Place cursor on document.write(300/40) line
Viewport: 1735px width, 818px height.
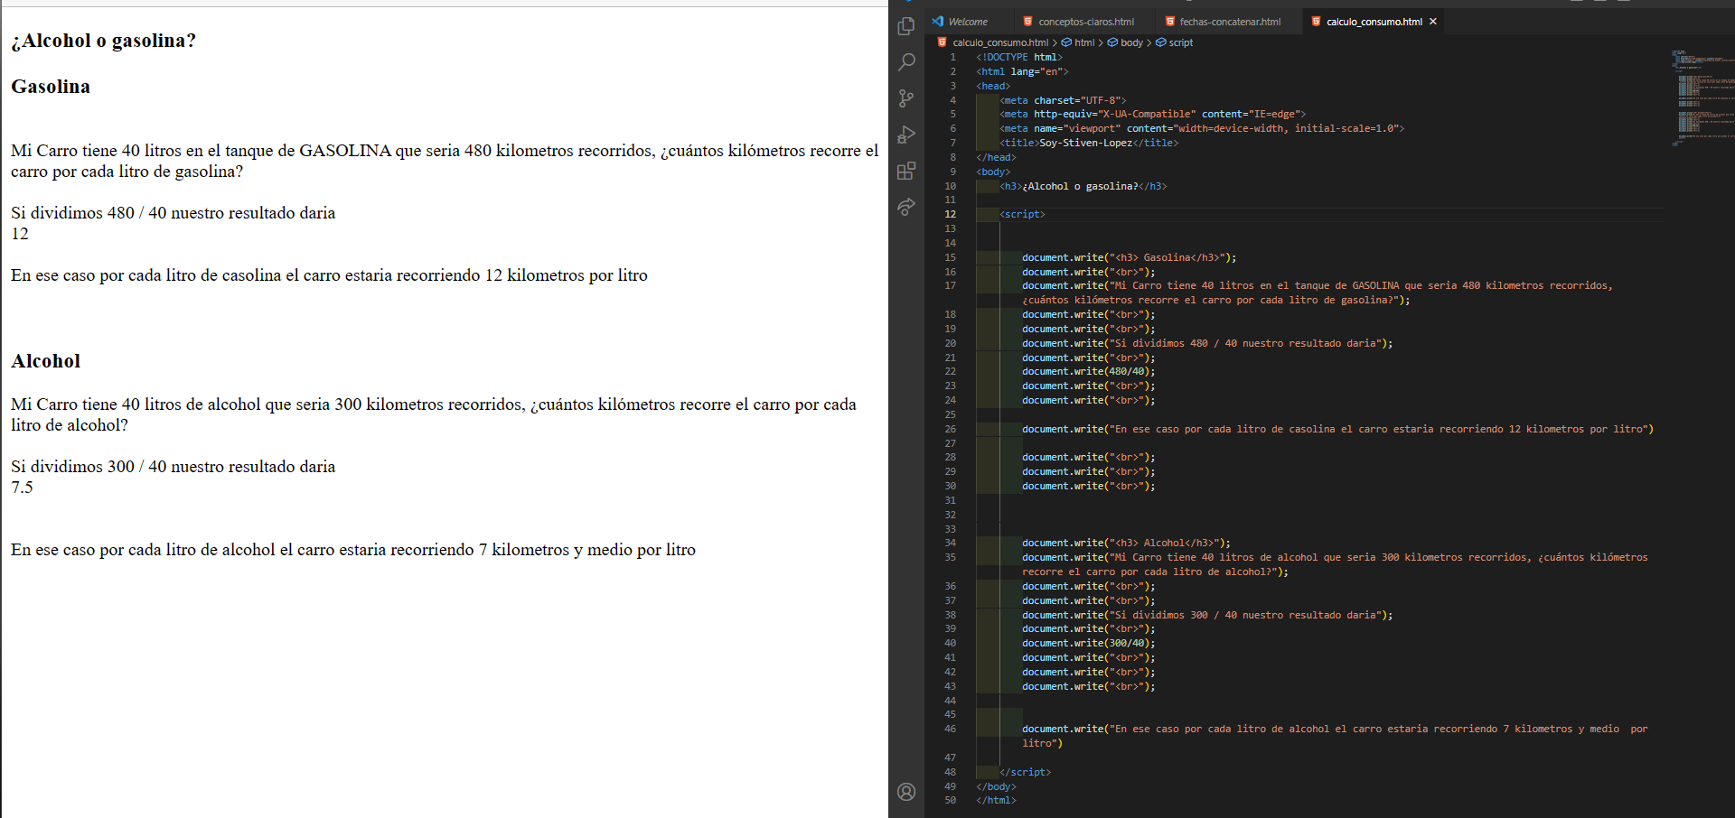point(1089,643)
